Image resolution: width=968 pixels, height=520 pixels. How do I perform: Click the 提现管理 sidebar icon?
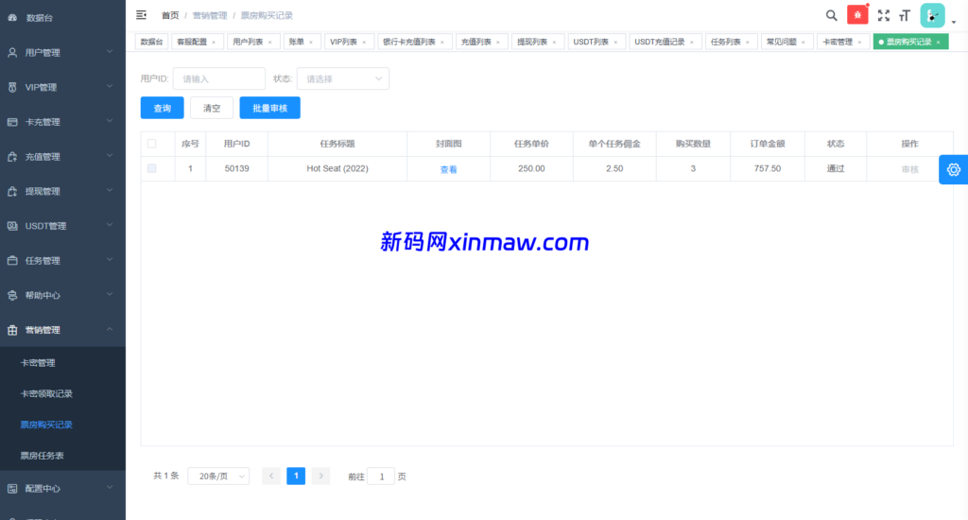pos(12,191)
